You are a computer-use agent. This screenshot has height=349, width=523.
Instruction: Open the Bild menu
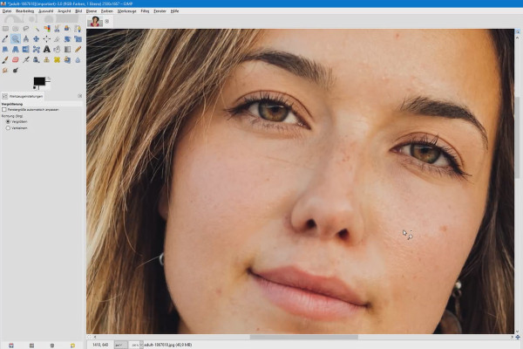point(78,11)
